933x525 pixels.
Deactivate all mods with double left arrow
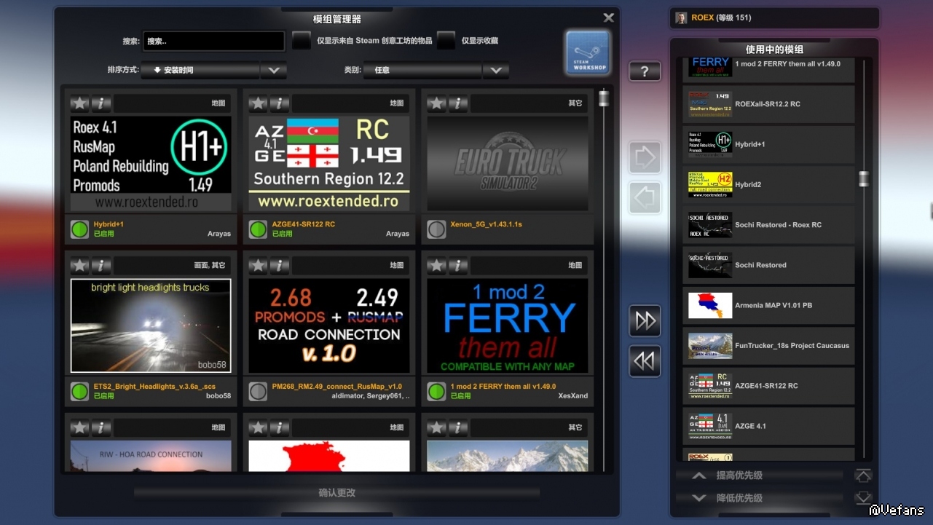click(x=645, y=361)
